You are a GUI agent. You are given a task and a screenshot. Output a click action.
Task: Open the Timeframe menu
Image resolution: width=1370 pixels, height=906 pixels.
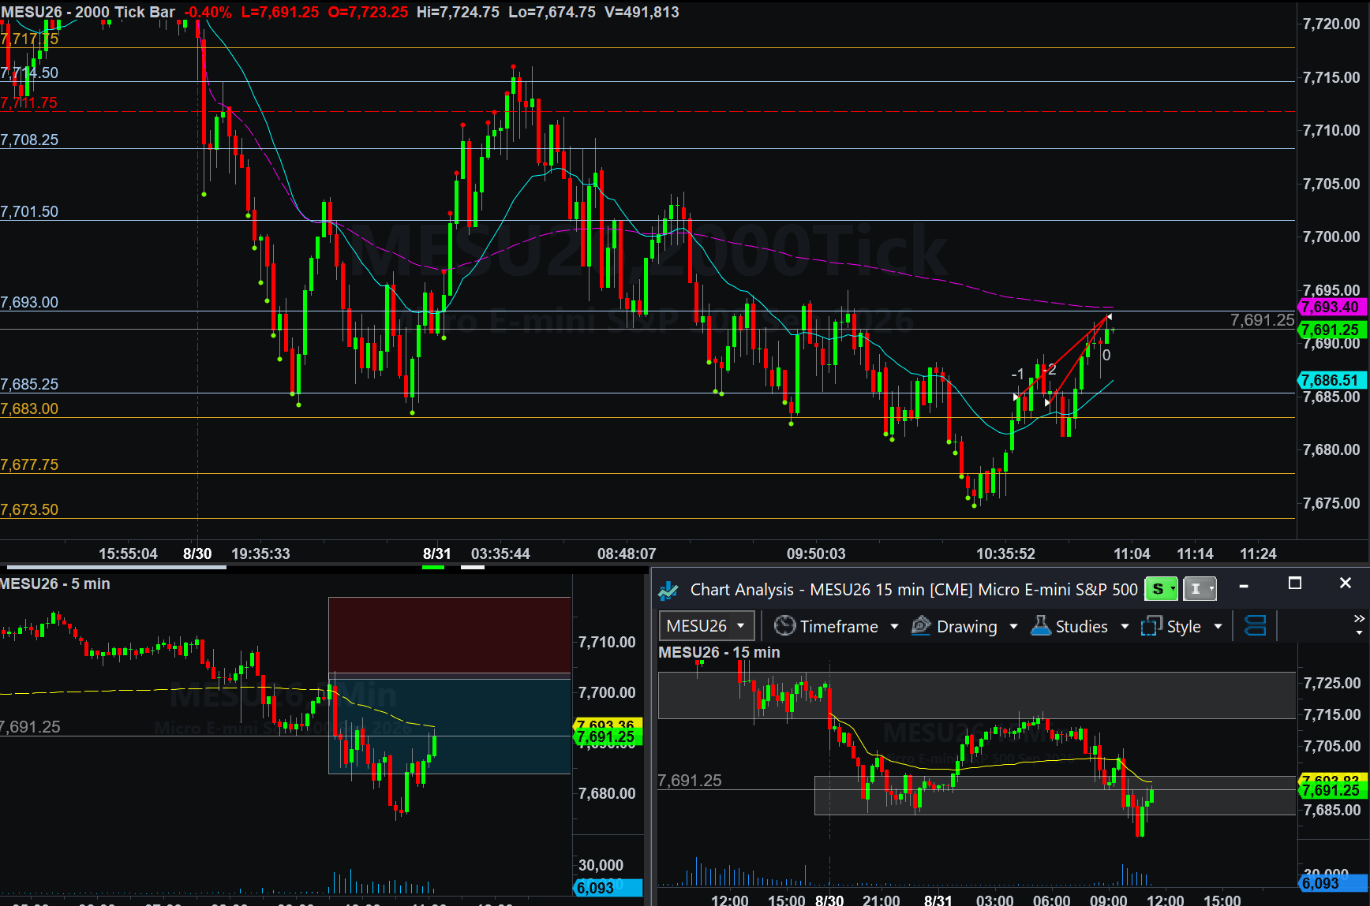839,627
